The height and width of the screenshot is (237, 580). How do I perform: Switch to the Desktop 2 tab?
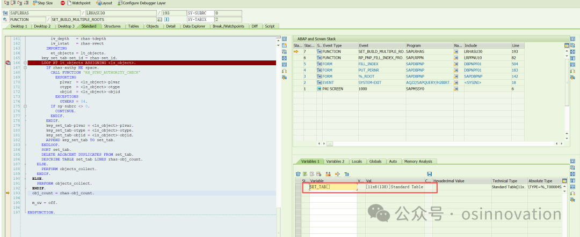click(42, 26)
